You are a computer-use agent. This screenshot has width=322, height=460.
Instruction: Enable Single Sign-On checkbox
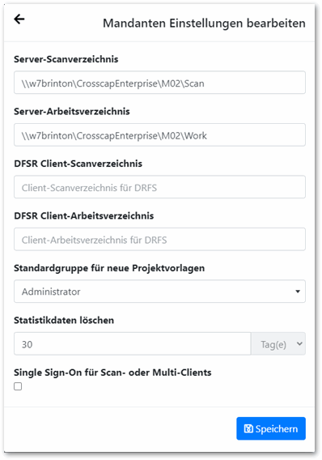tap(18, 386)
